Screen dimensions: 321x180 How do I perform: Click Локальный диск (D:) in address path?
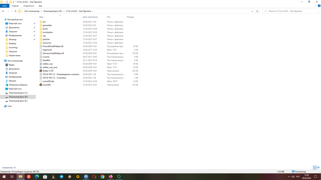[53, 11]
